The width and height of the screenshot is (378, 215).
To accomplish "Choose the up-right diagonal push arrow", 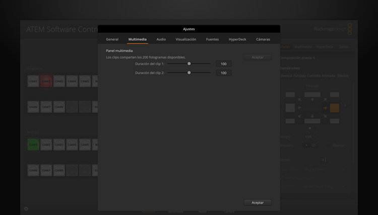I will [325, 99].
